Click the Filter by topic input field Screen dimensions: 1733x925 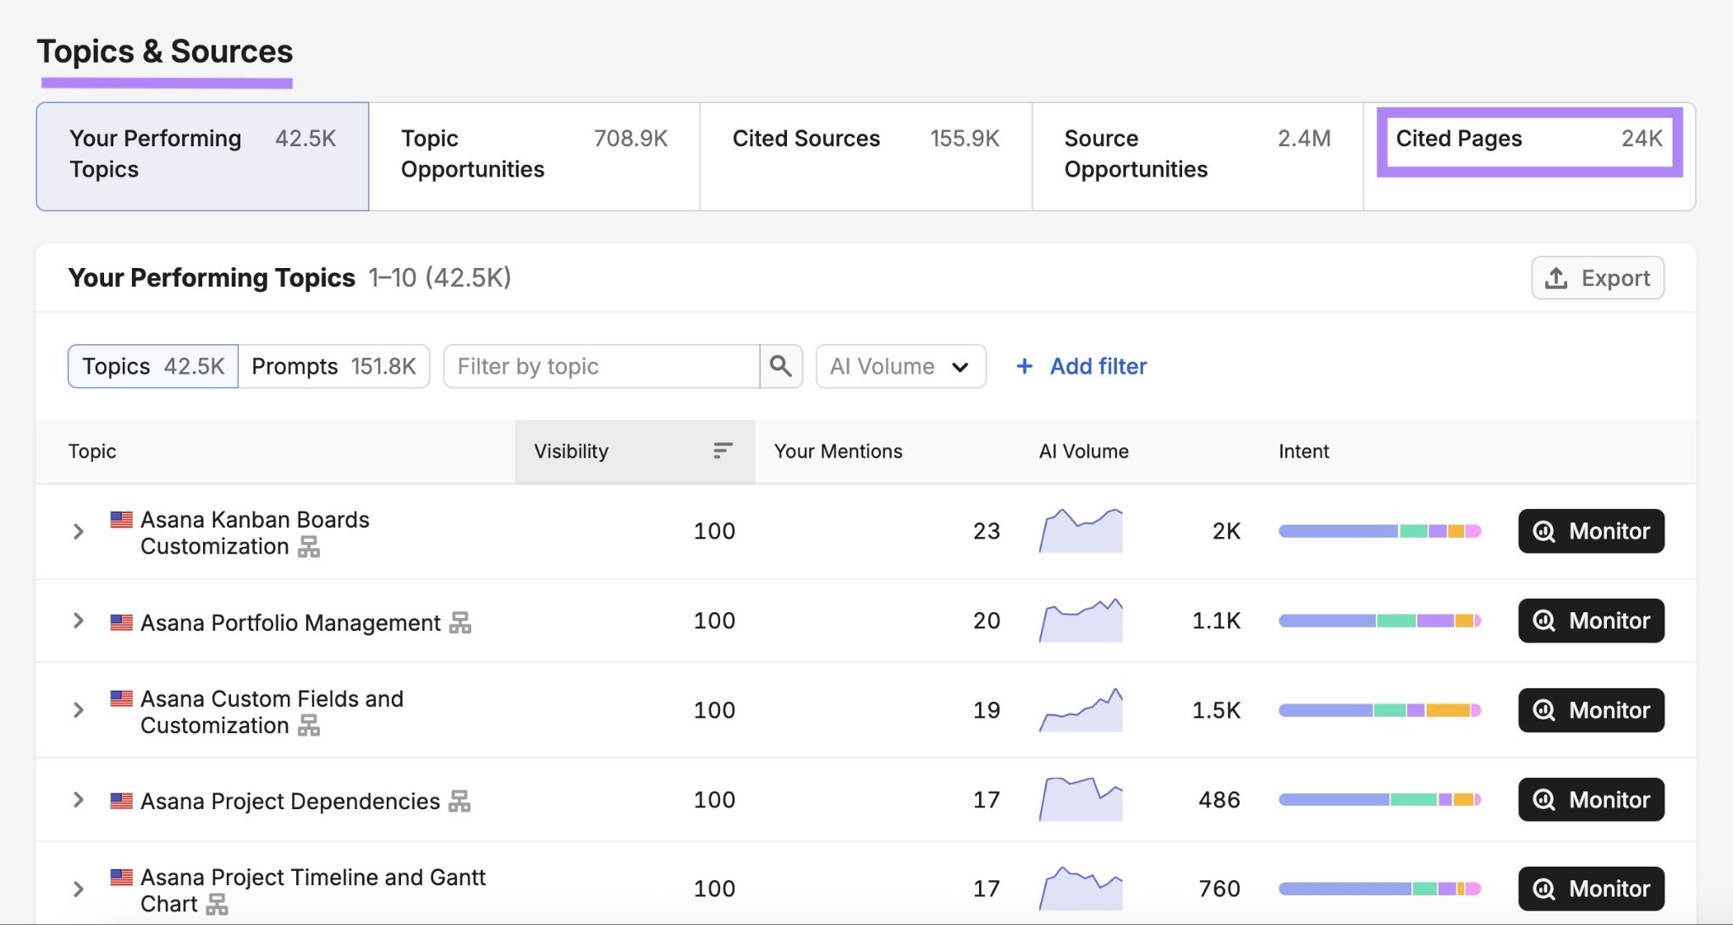[601, 366]
